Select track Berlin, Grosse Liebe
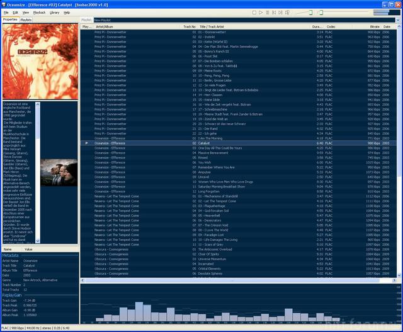This screenshot has height=332, width=403. [239, 80]
